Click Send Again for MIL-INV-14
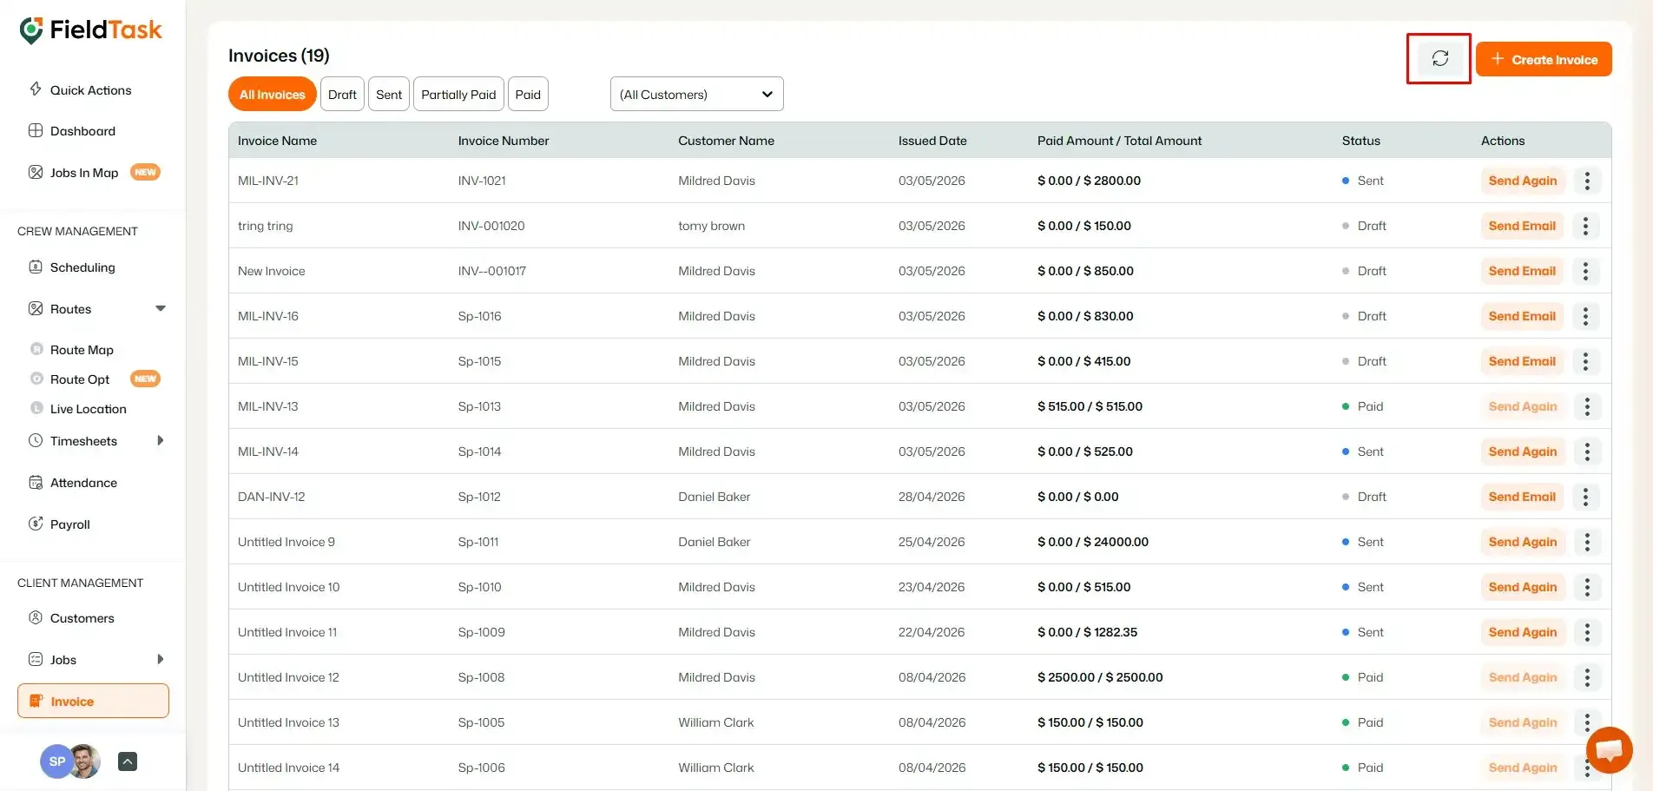Image resolution: width=1653 pixels, height=791 pixels. pyautogui.click(x=1523, y=452)
